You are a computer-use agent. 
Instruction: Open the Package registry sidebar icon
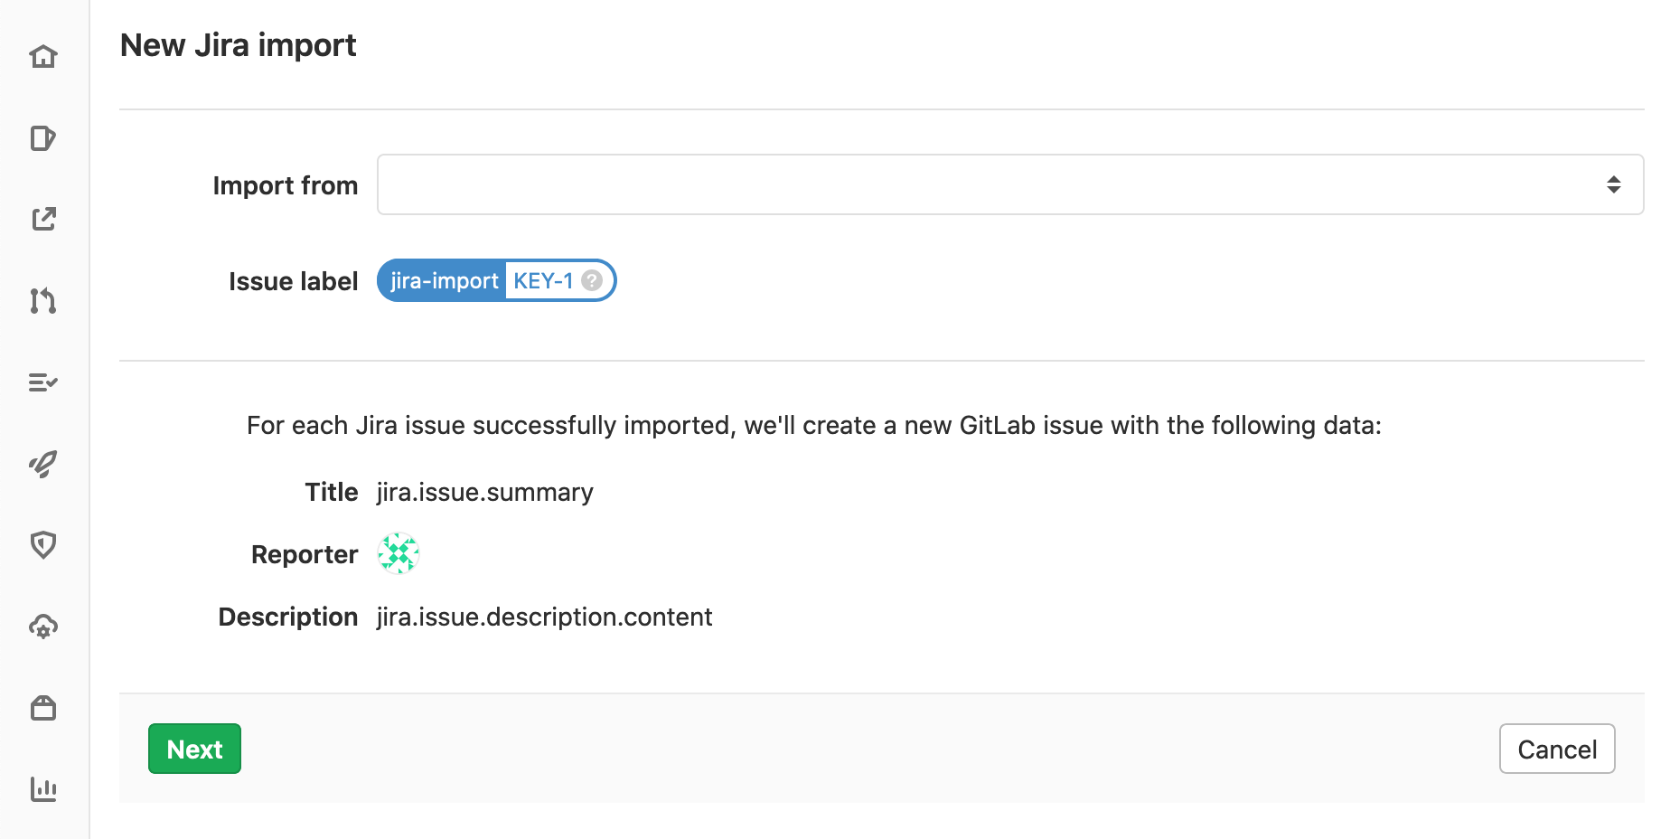[43, 707]
